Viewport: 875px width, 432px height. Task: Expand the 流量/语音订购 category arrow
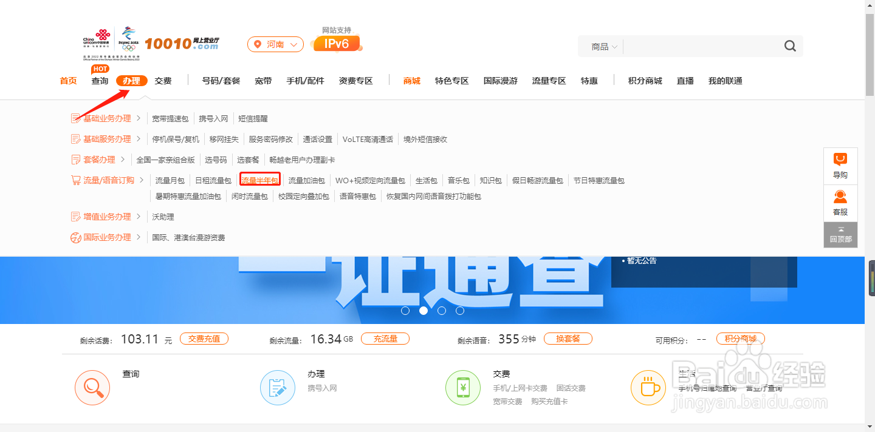[x=141, y=180]
